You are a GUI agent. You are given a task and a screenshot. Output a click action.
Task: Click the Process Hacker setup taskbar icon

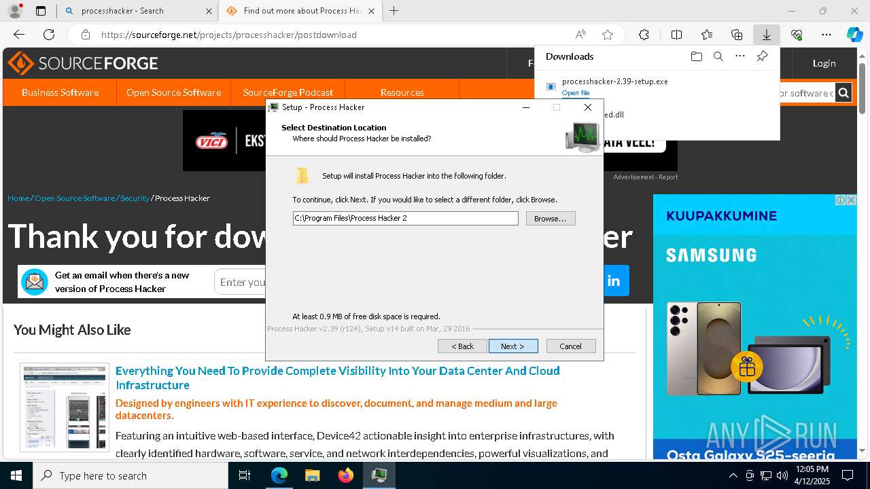[x=379, y=475]
